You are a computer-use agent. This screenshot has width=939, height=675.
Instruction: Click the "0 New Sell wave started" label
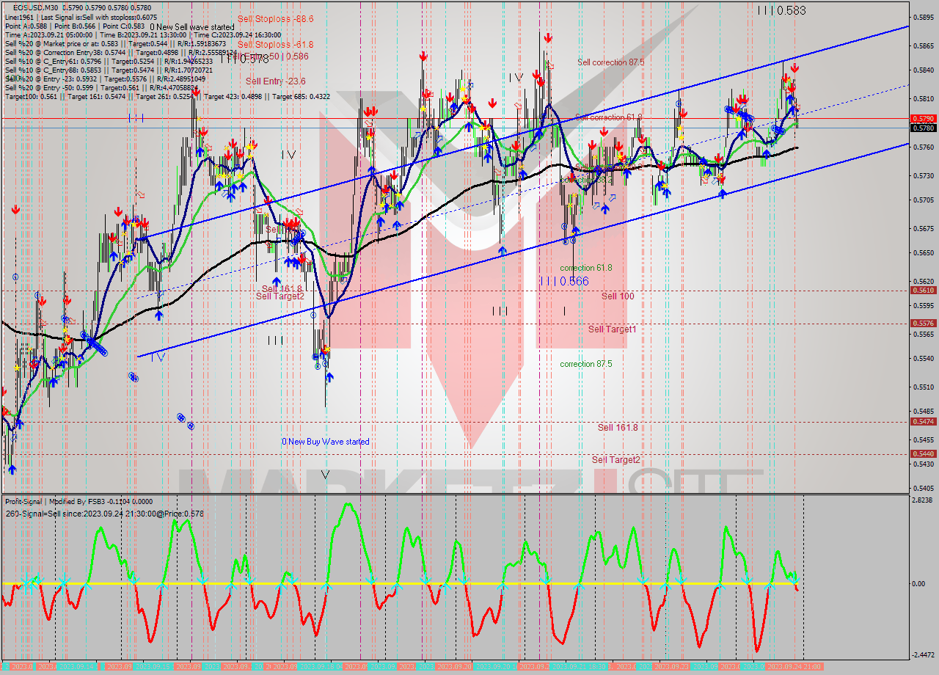pyautogui.click(x=192, y=26)
